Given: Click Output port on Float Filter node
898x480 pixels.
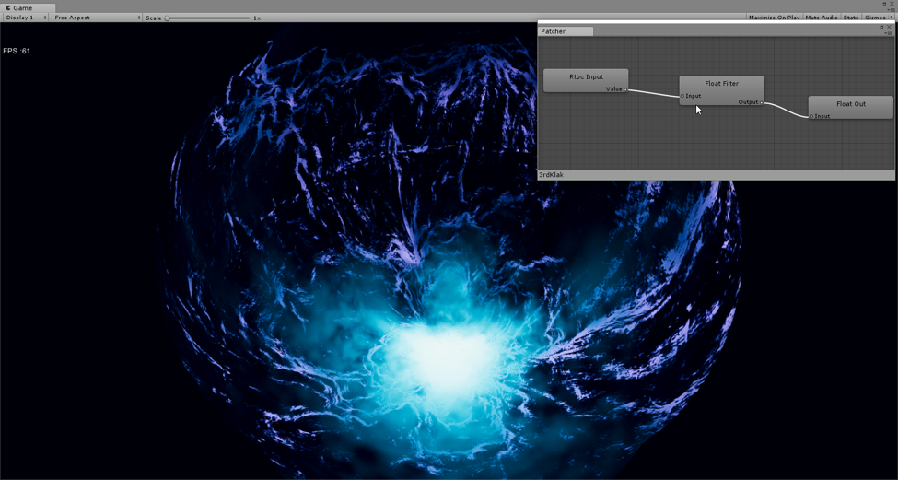Looking at the screenshot, I should [x=761, y=102].
